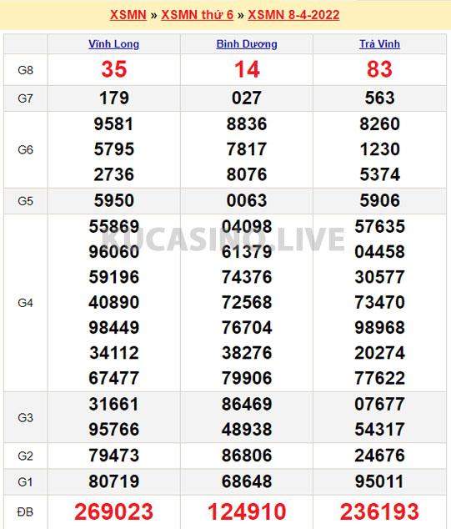Viewport: 451px width, 529px height.
Task: Click G1 result 80719
Action: tap(114, 481)
